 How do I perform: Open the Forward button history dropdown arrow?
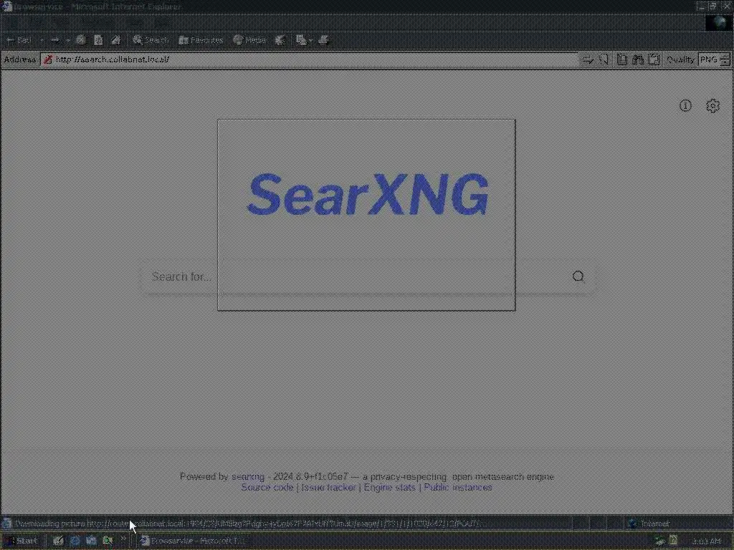[67, 40]
